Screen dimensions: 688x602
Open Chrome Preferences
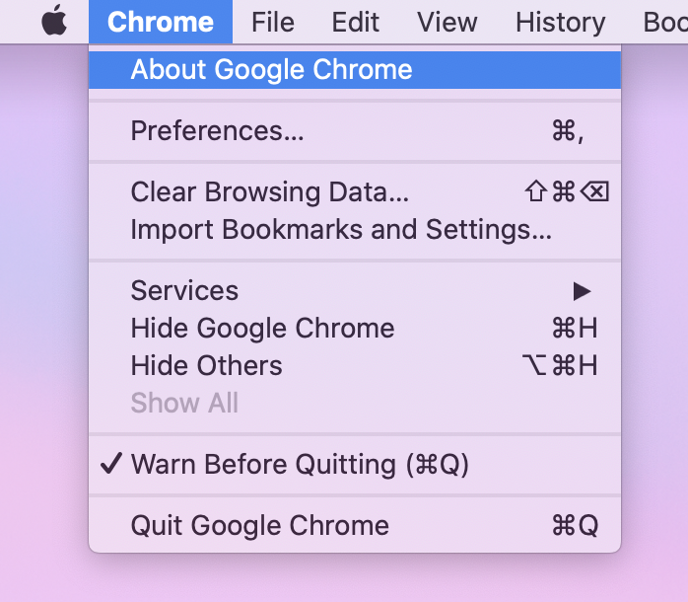217,131
